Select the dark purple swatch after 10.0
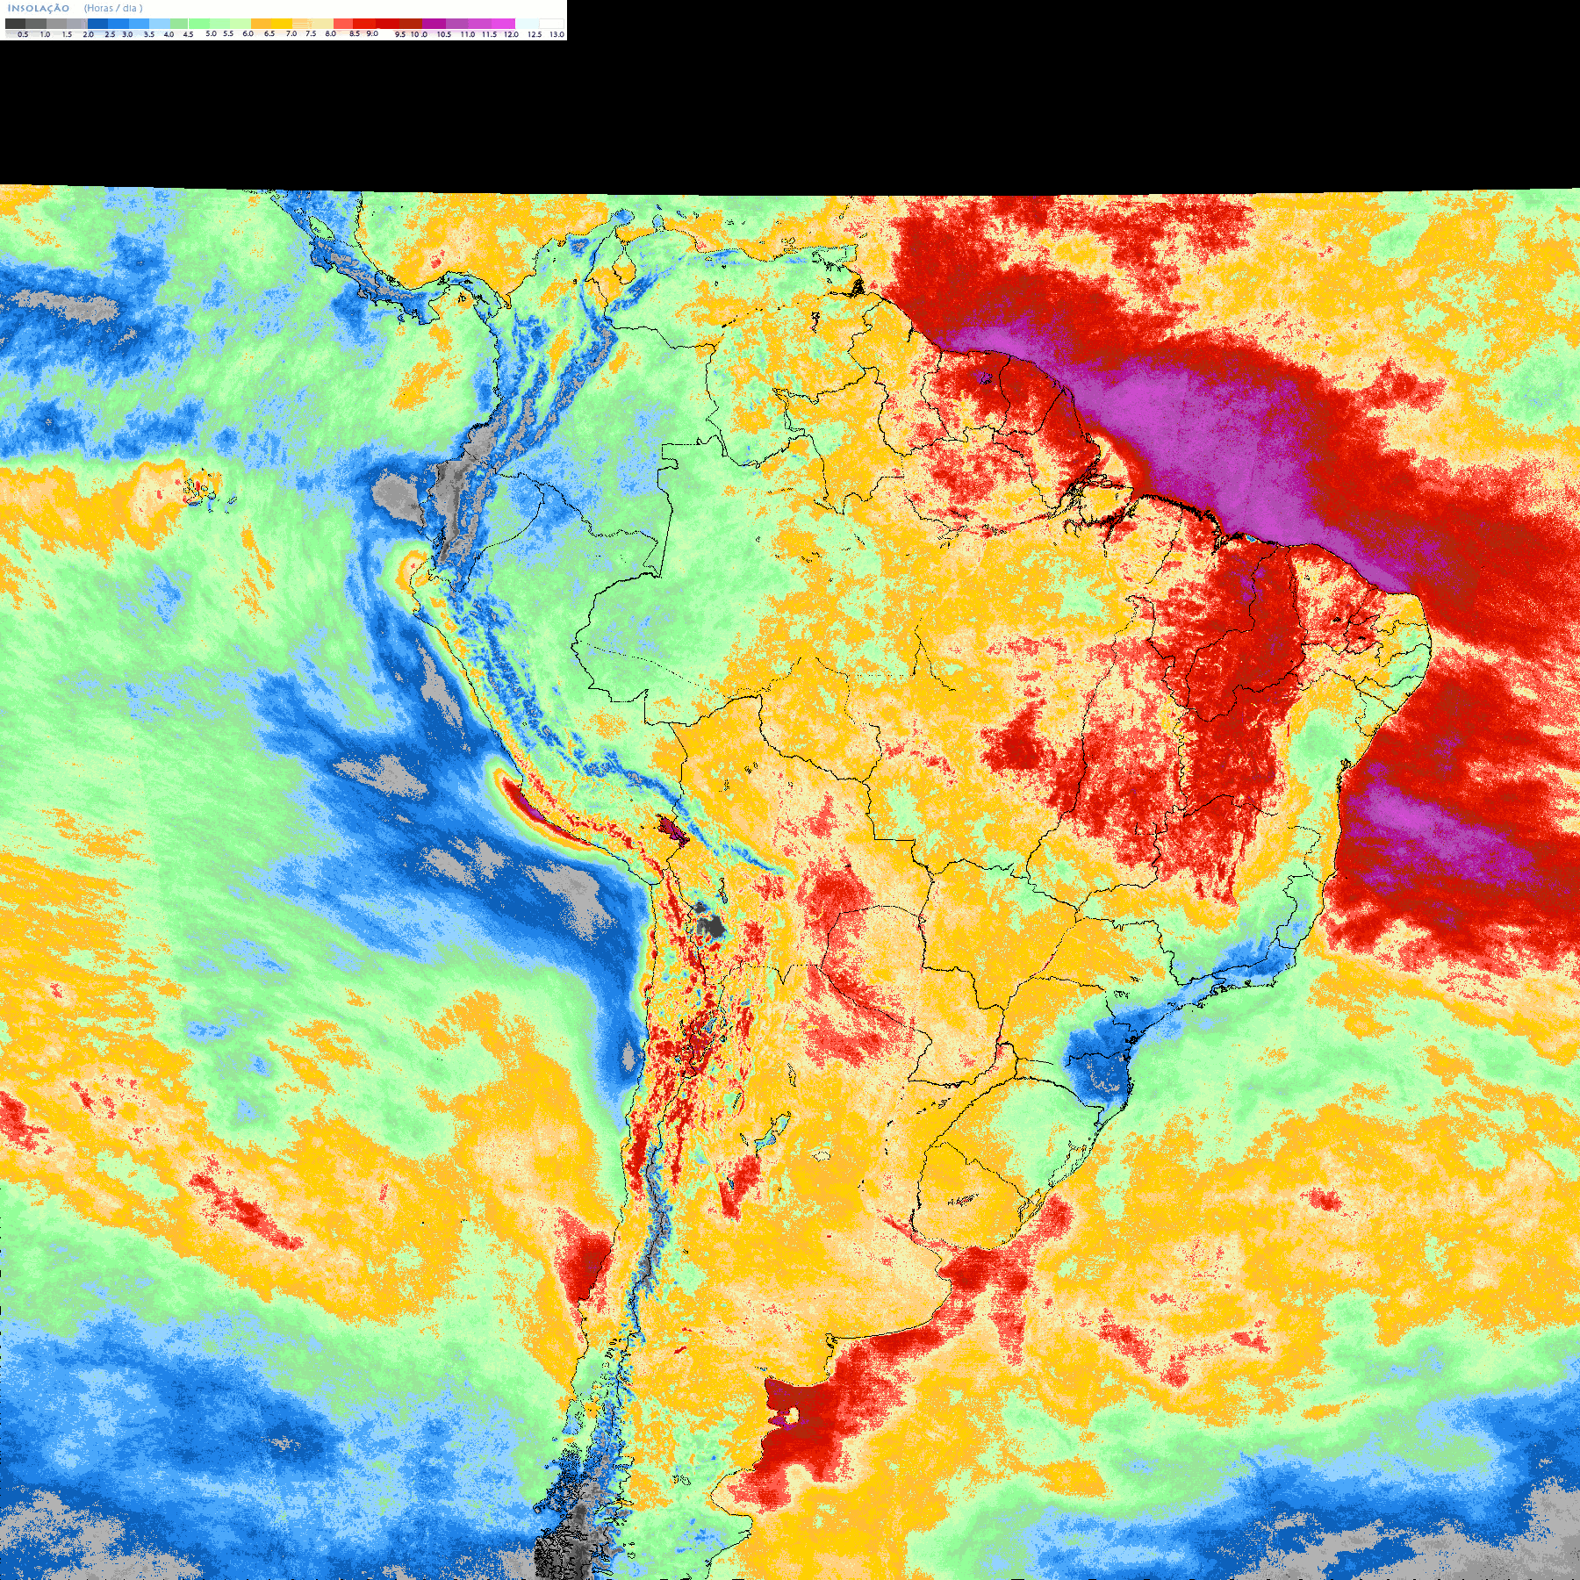This screenshot has width=1580, height=1580. 434,24
